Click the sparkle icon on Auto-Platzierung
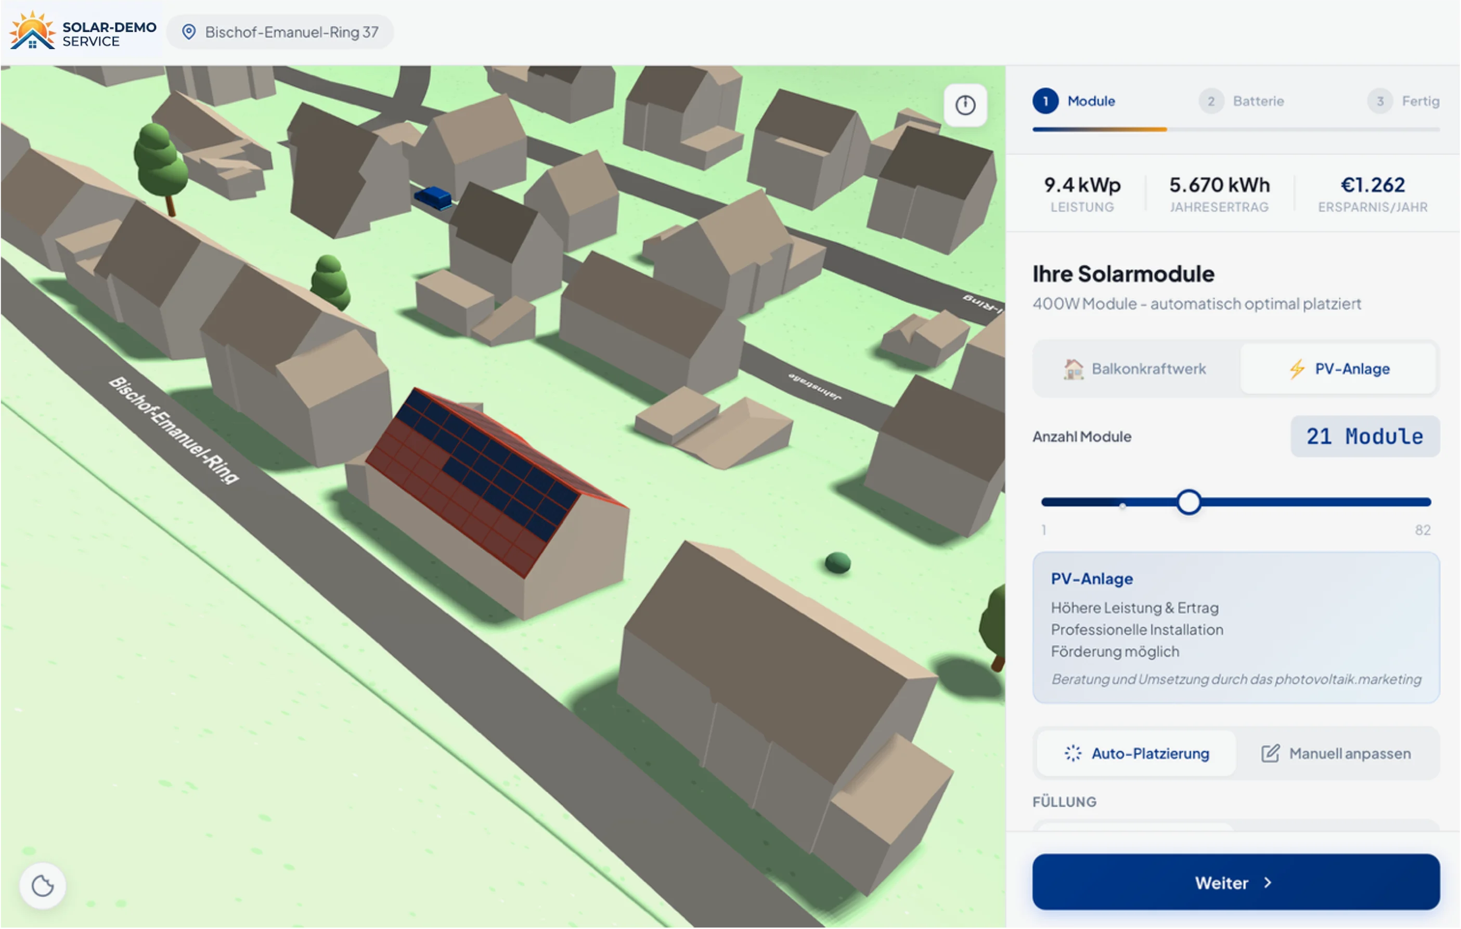The image size is (1461, 929). 1072,754
